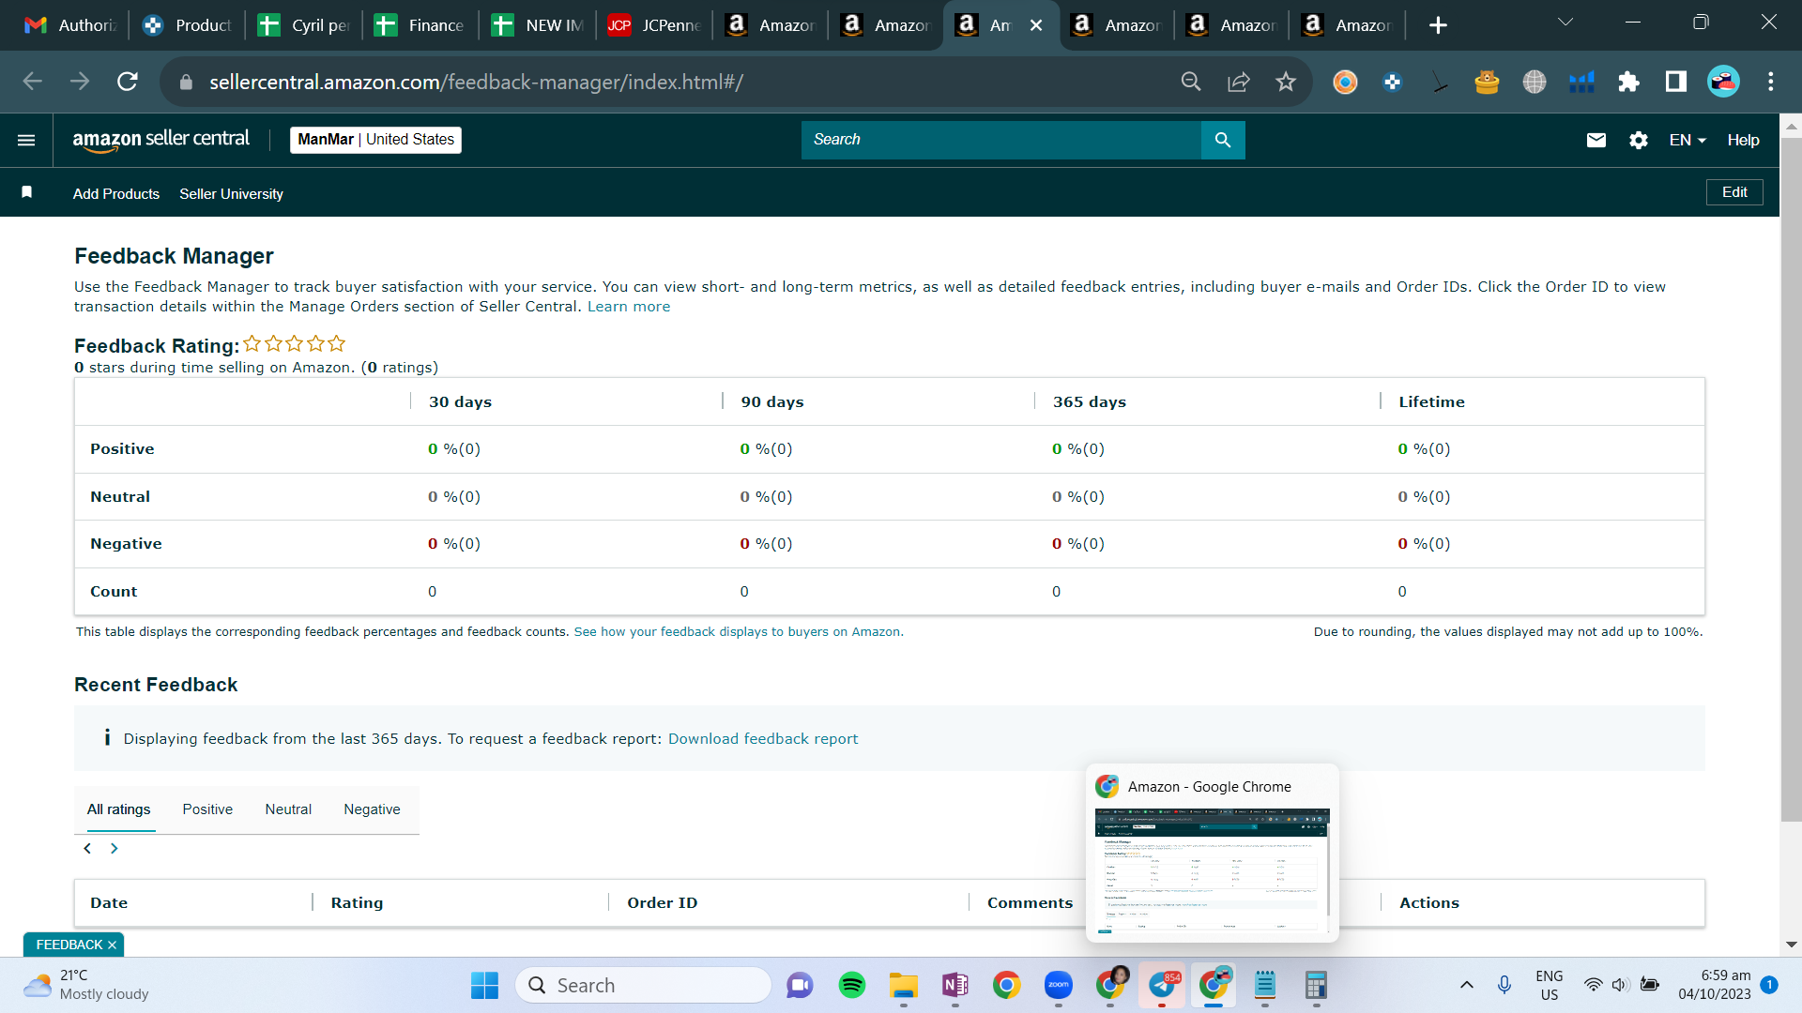
Task: Open the settings gear icon
Action: tap(1639, 141)
